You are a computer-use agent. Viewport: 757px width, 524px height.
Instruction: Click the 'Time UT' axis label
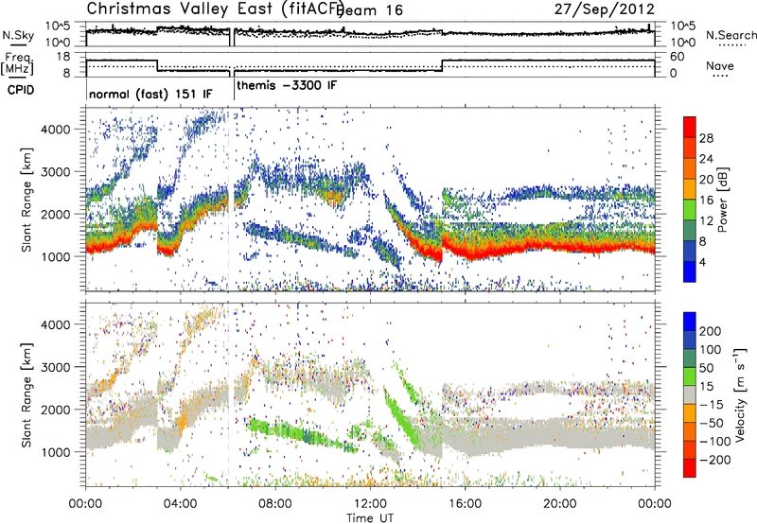(370, 518)
